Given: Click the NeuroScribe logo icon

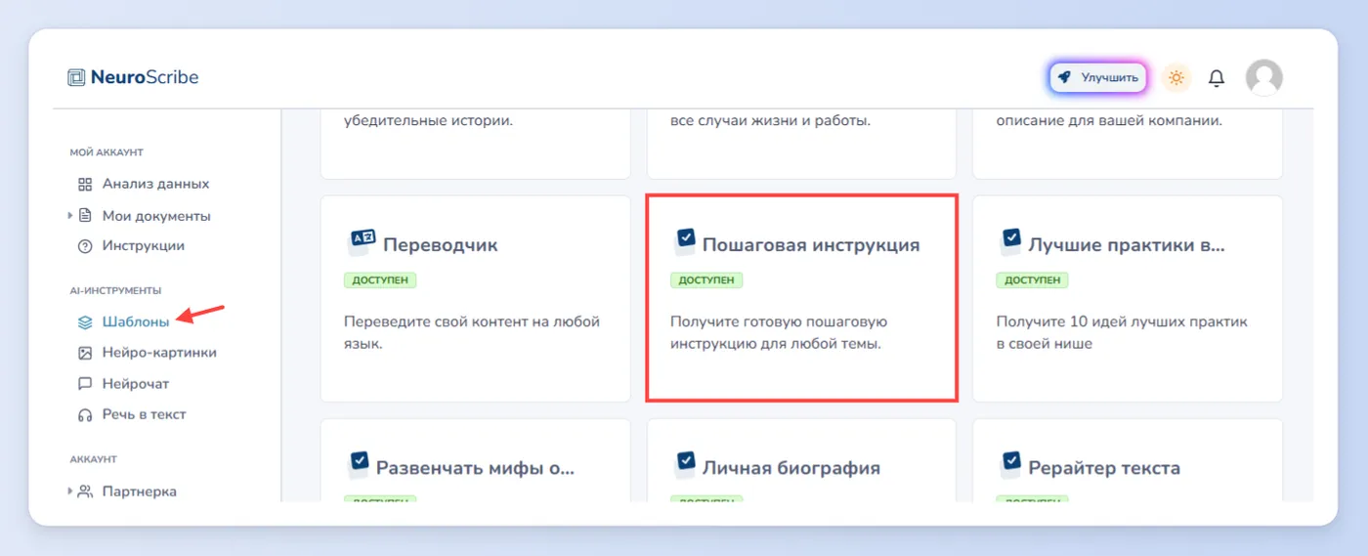Looking at the screenshot, I should click(76, 77).
